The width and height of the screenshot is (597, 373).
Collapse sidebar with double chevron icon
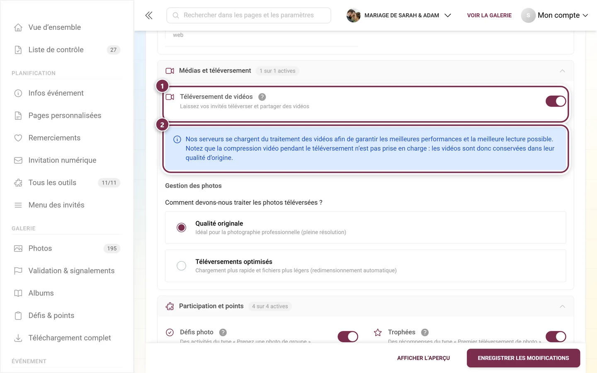(x=149, y=15)
